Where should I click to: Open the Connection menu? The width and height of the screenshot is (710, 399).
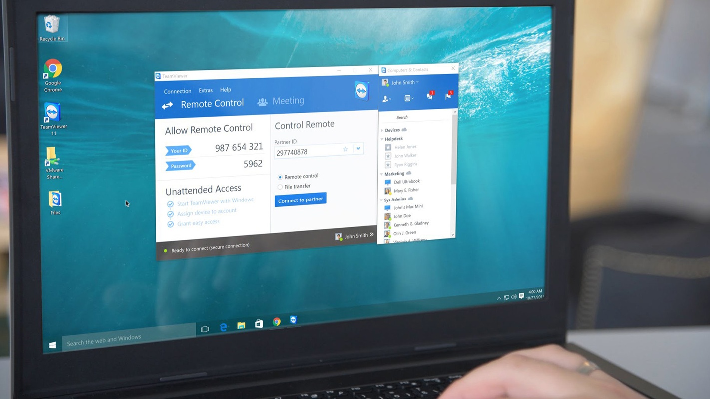[x=178, y=91]
